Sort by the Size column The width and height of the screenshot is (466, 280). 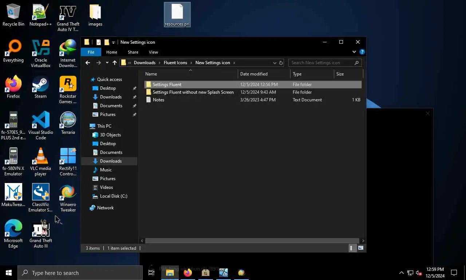[x=348, y=74]
